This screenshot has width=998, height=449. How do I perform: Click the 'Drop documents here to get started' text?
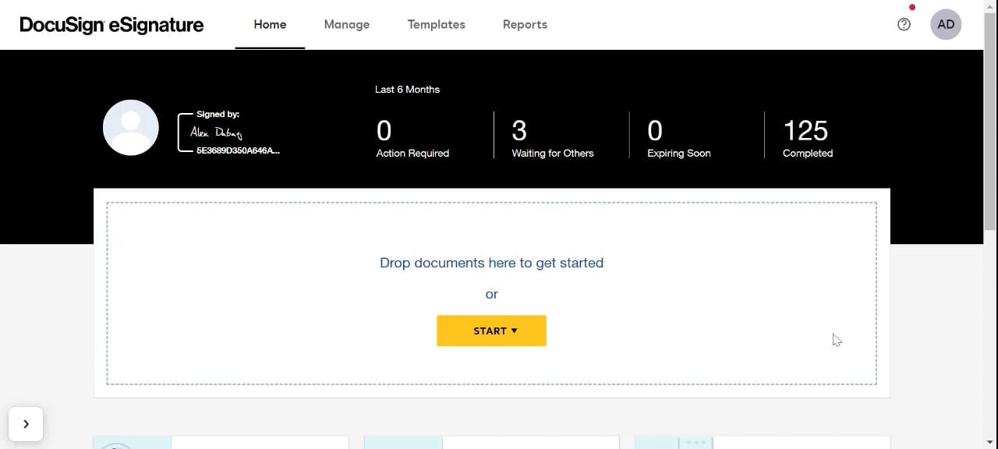pyautogui.click(x=491, y=263)
